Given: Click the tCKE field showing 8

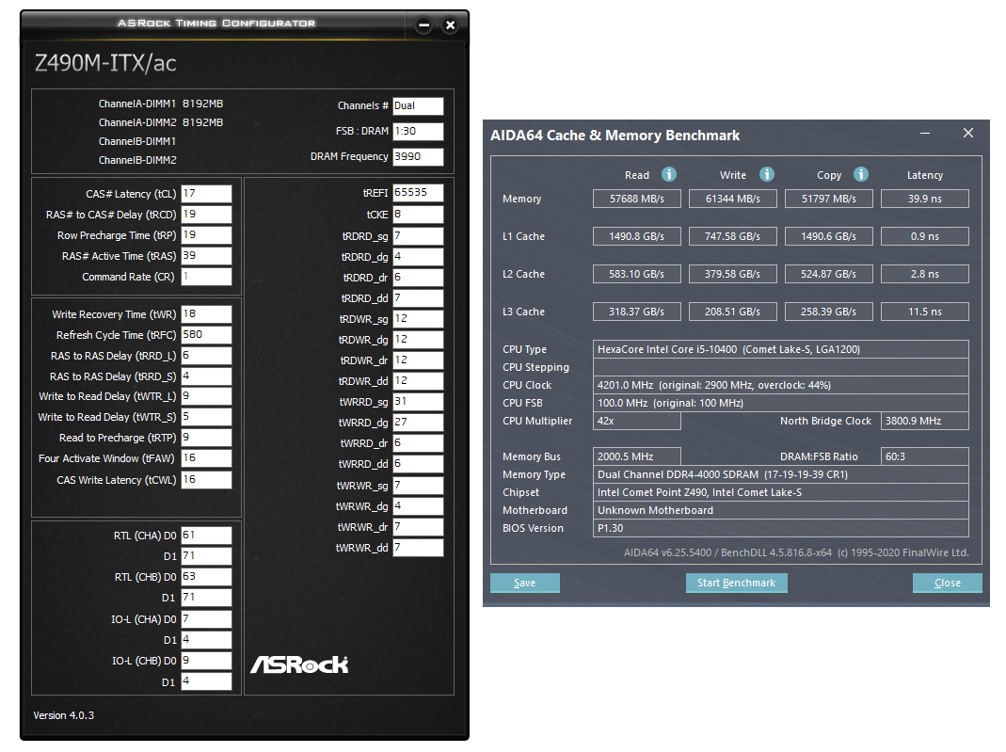Looking at the screenshot, I should coord(418,215).
